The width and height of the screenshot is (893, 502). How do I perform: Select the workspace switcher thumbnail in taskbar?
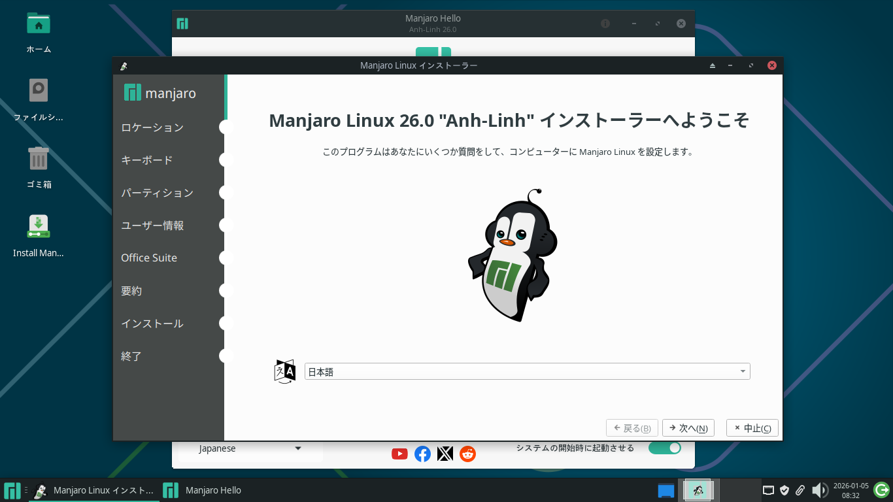(x=699, y=490)
